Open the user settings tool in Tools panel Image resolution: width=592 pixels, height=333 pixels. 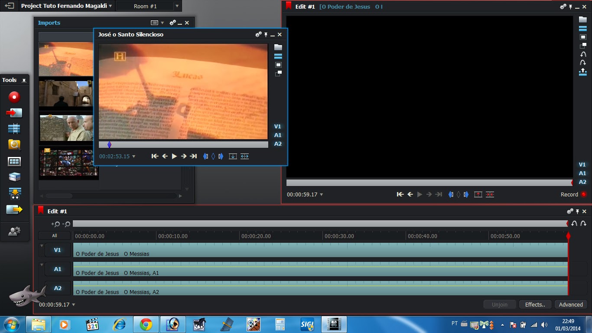click(14, 232)
